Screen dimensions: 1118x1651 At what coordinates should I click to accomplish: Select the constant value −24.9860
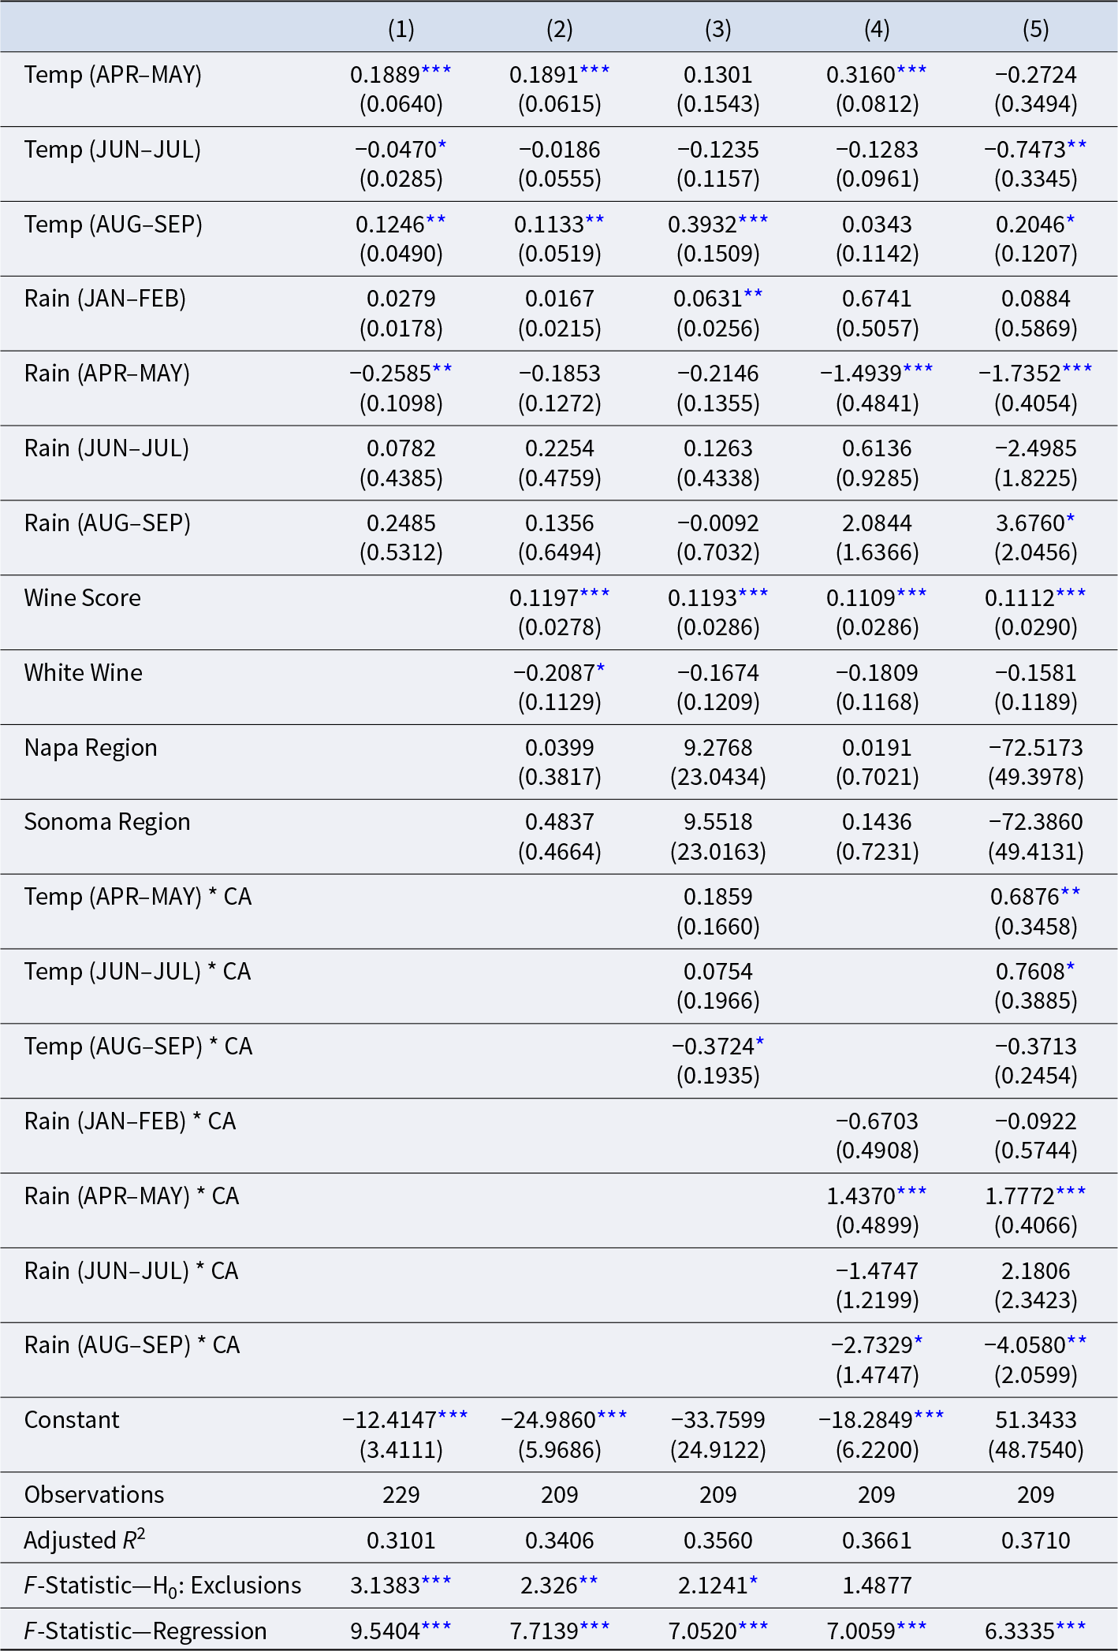click(548, 1420)
